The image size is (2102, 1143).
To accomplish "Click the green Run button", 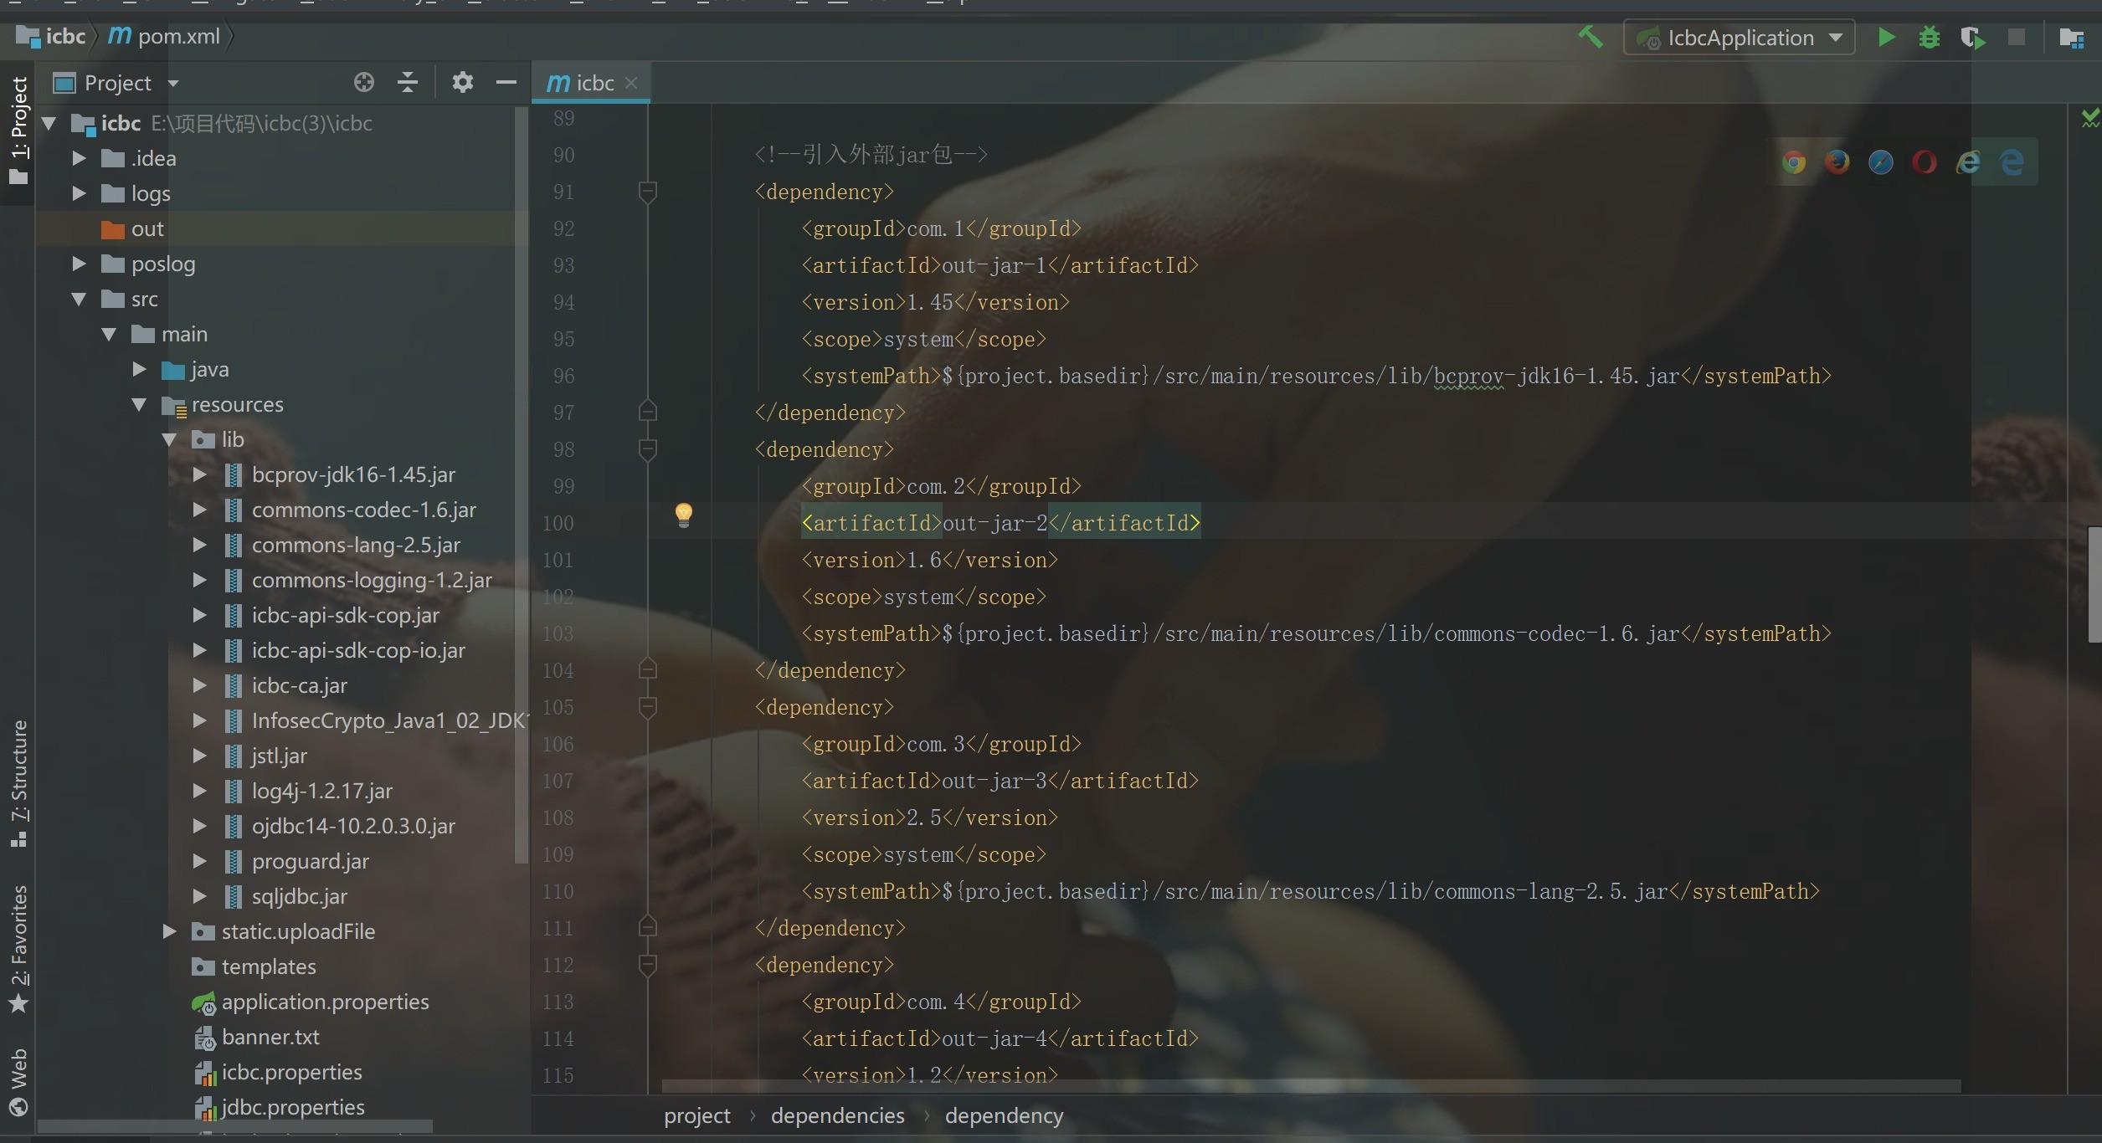I will pyautogui.click(x=1886, y=38).
